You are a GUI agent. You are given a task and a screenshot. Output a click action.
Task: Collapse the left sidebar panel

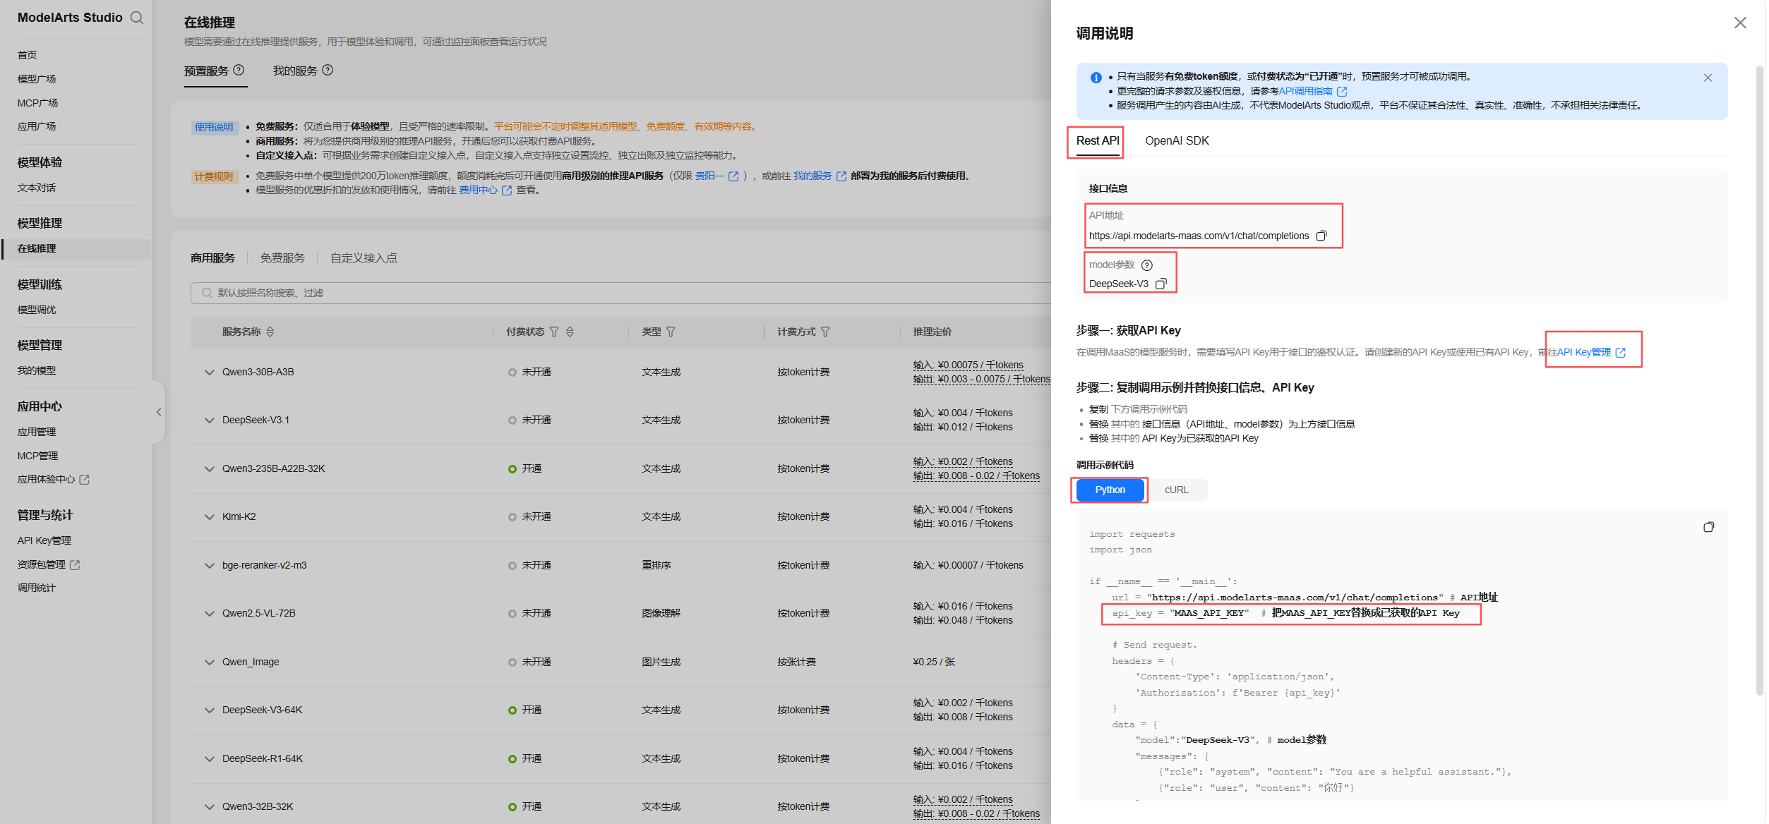point(159,412)
